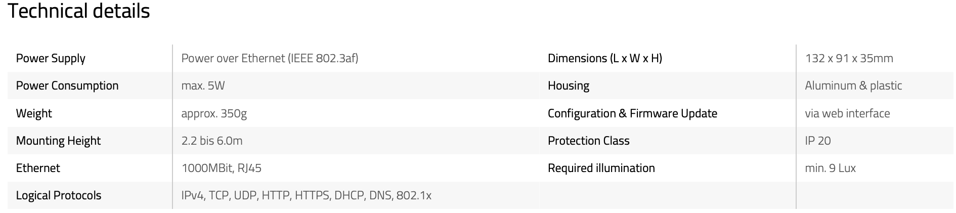Screen dimensions: 956x213
Task: Click Power over Ethernet value text
Action: (x=270, y=58)
